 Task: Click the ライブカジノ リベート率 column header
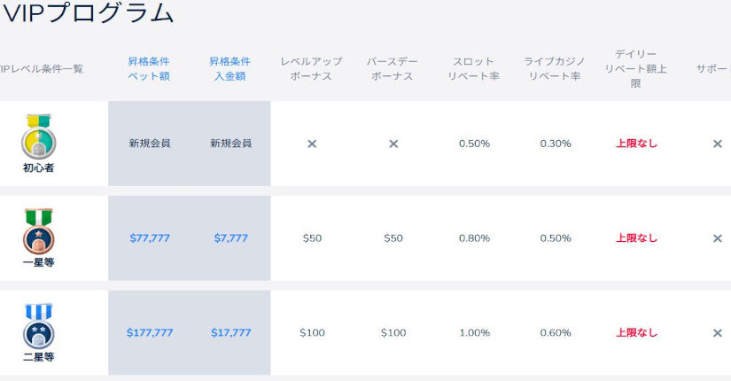click(556, 69)
